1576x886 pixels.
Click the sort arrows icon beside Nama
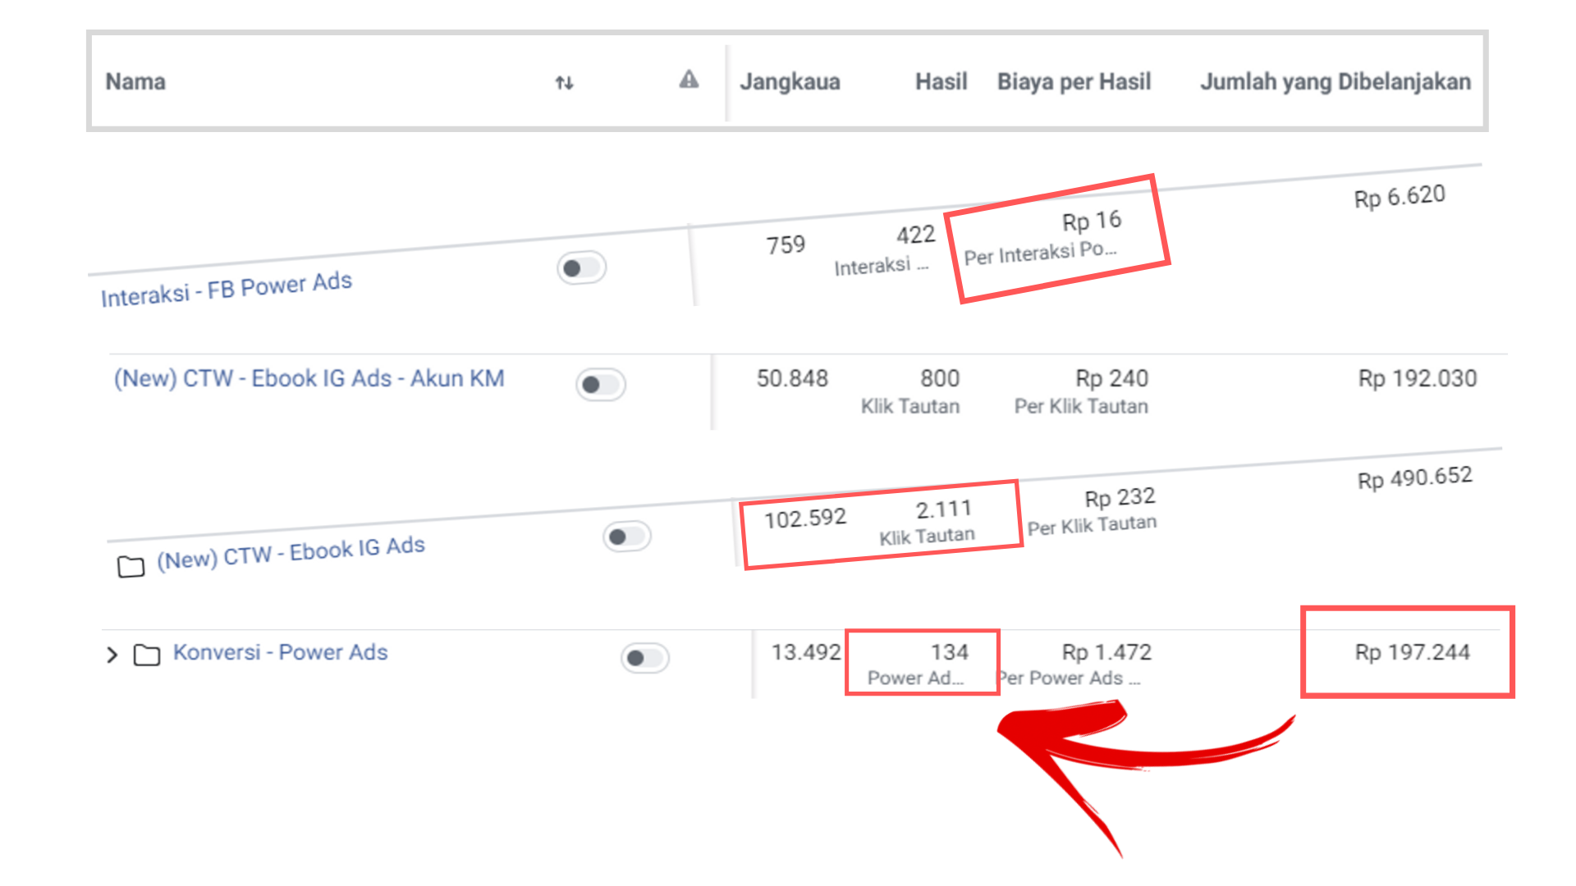point(564,83)
